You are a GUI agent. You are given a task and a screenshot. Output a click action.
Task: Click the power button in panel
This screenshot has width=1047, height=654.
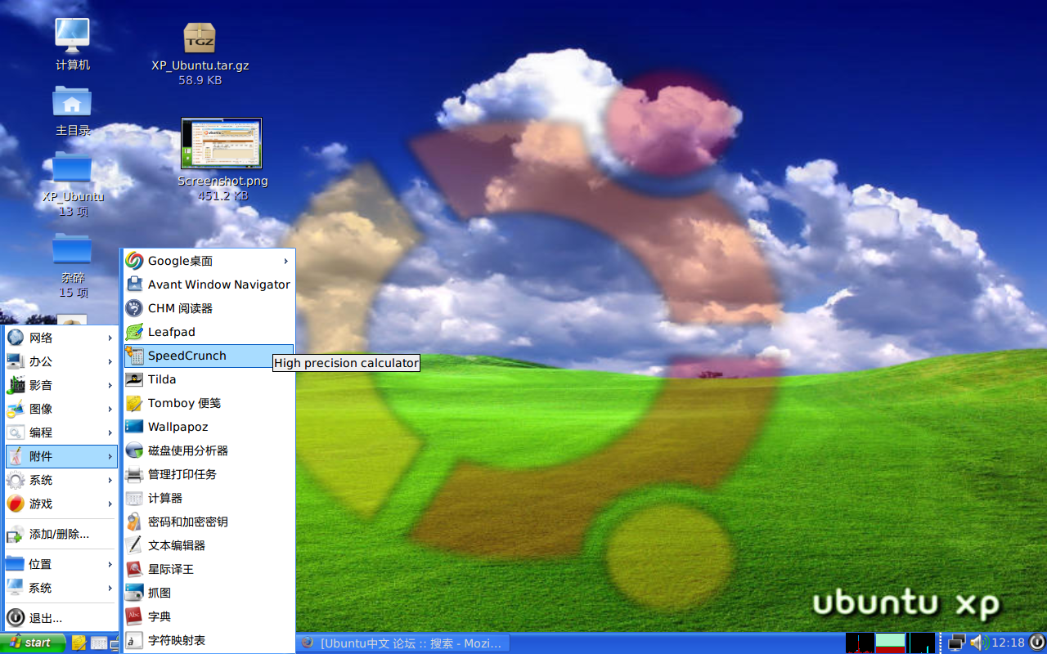pyautogui.click(x=1036, y=643)
